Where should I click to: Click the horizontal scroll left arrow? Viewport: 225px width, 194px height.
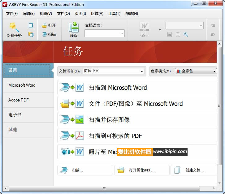pos(6,188)
